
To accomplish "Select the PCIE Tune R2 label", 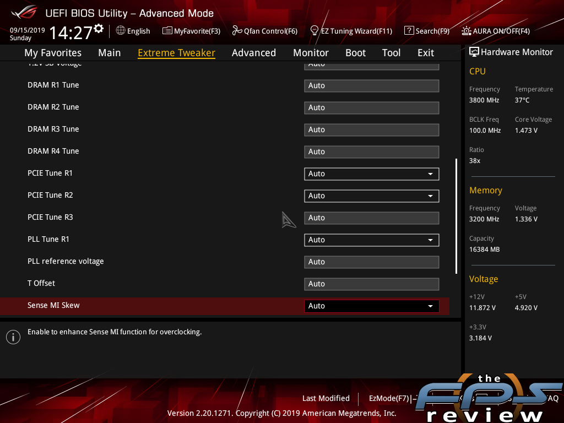I will [x=50, y=195].
